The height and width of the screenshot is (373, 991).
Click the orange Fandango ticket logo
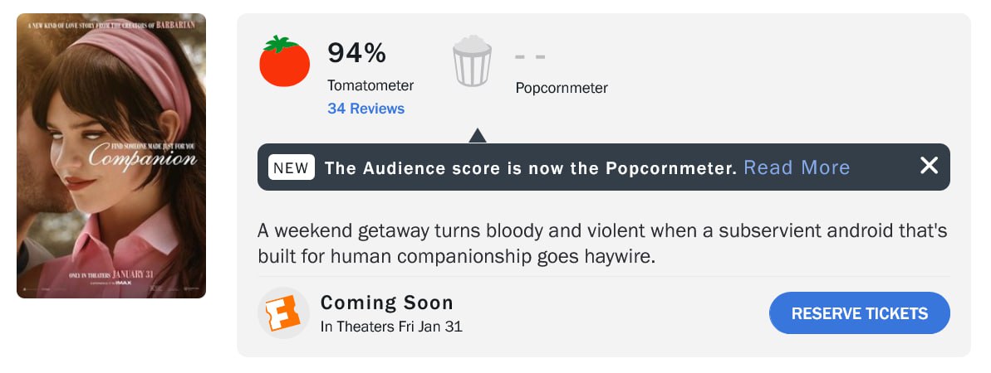tap(283, 313)
